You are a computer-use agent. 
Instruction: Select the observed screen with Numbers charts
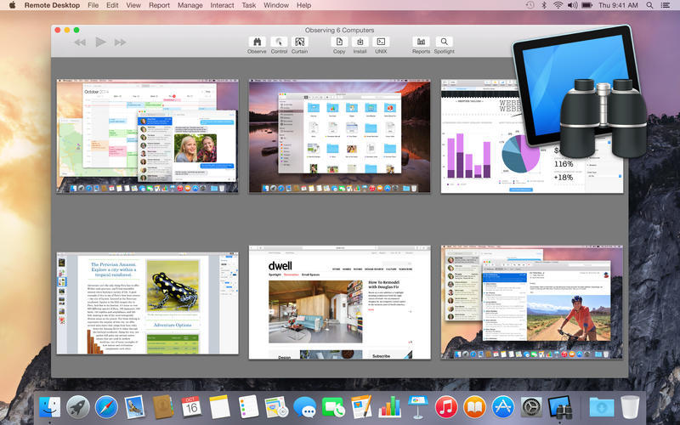pos(532,136)
